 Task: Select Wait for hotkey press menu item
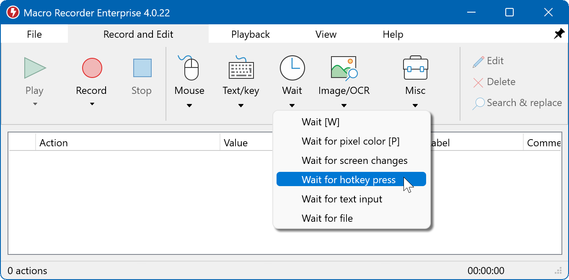pyautogui.click(x=349, y=180)
